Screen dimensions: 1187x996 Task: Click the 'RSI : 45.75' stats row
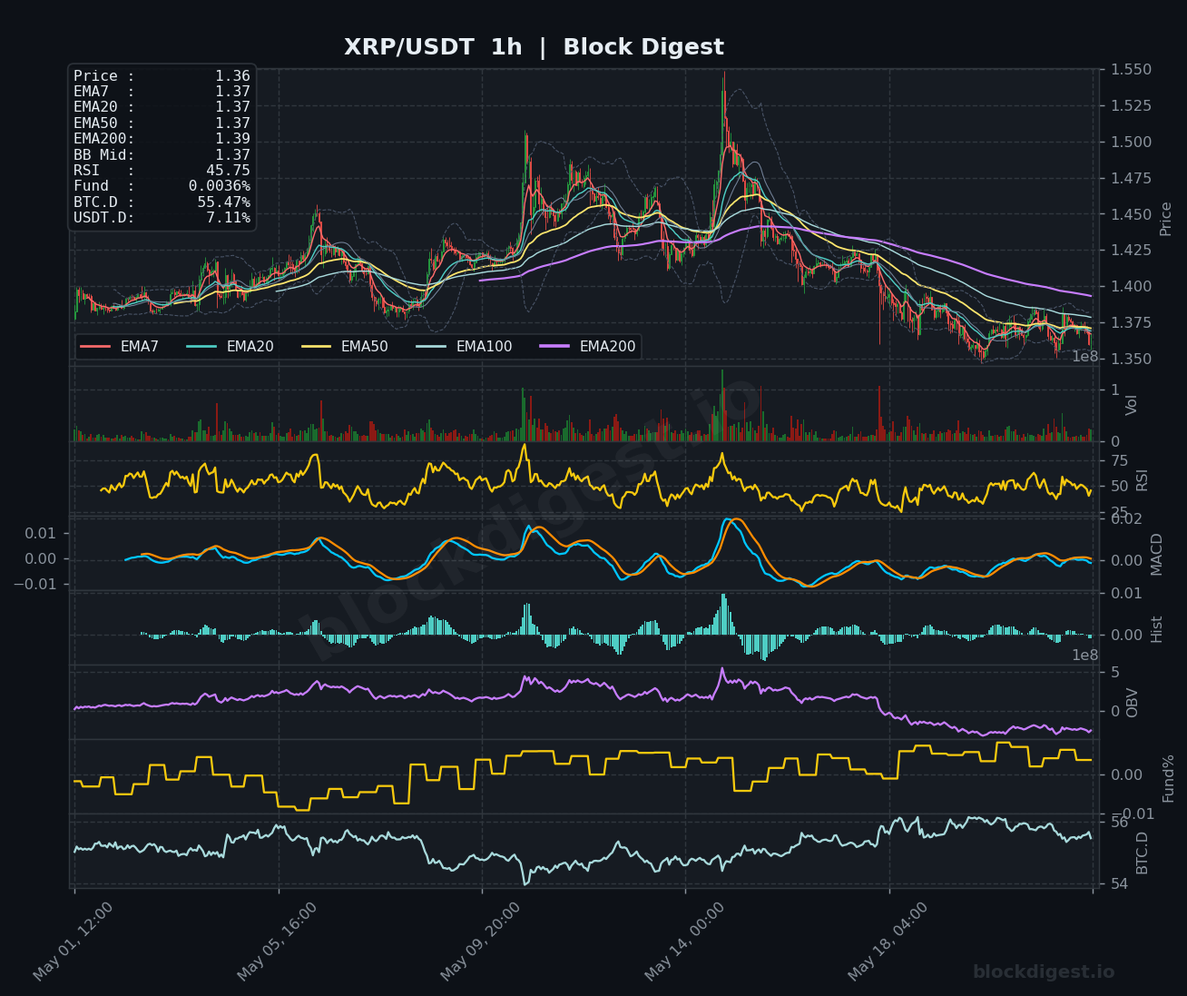click(162, 171)
